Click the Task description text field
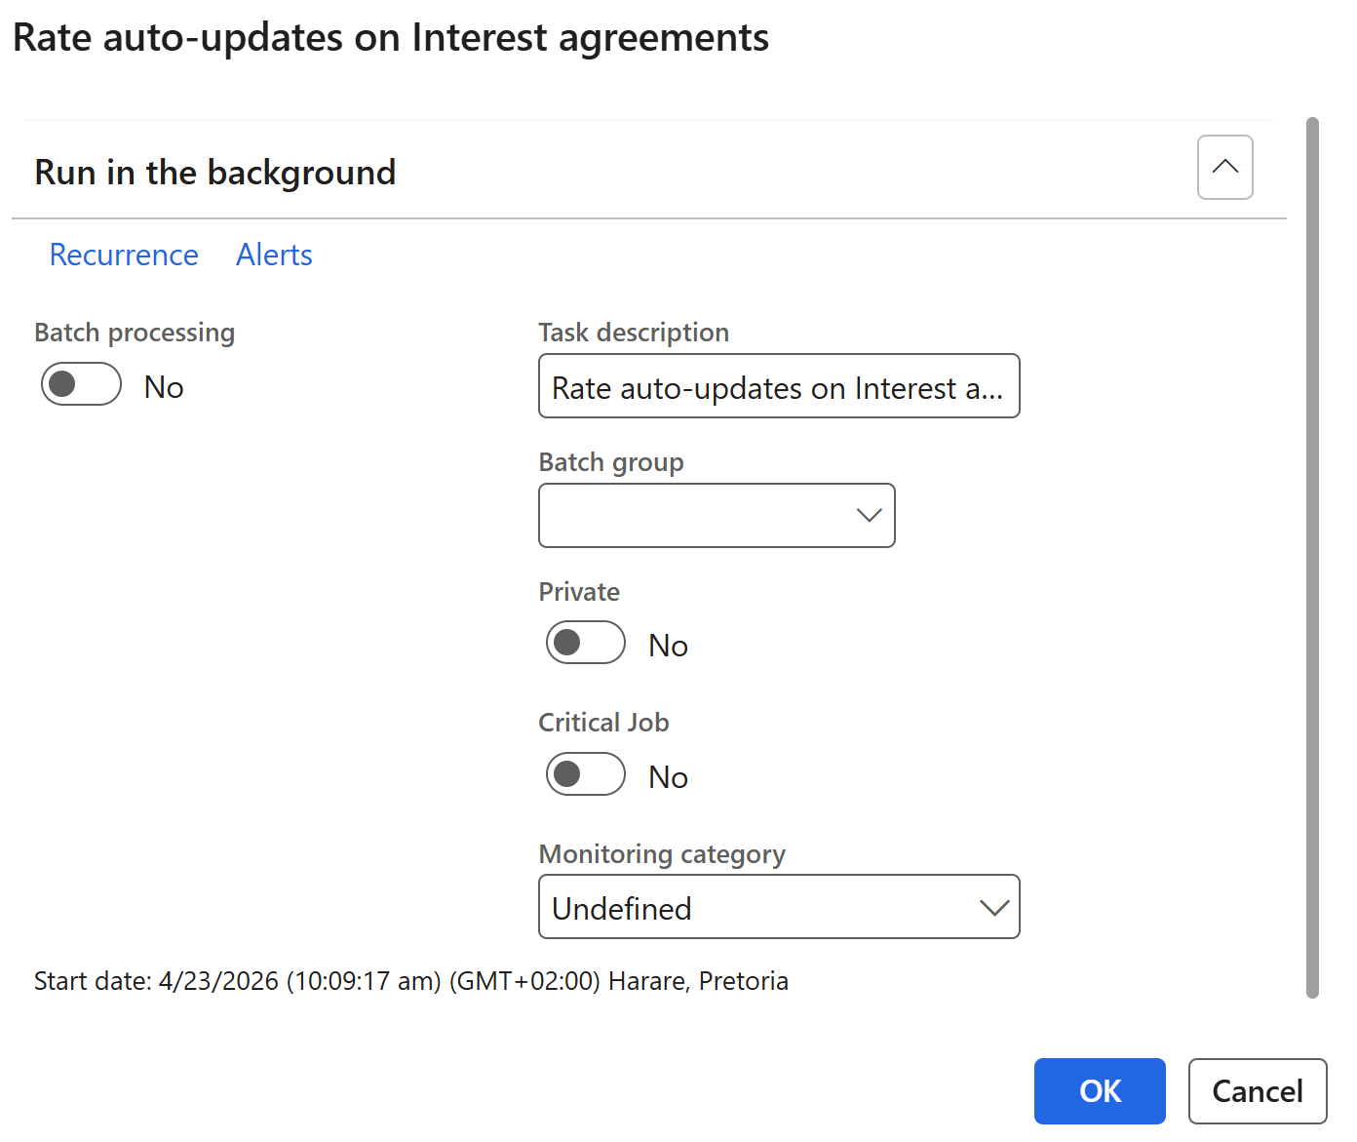 (778, 387)
